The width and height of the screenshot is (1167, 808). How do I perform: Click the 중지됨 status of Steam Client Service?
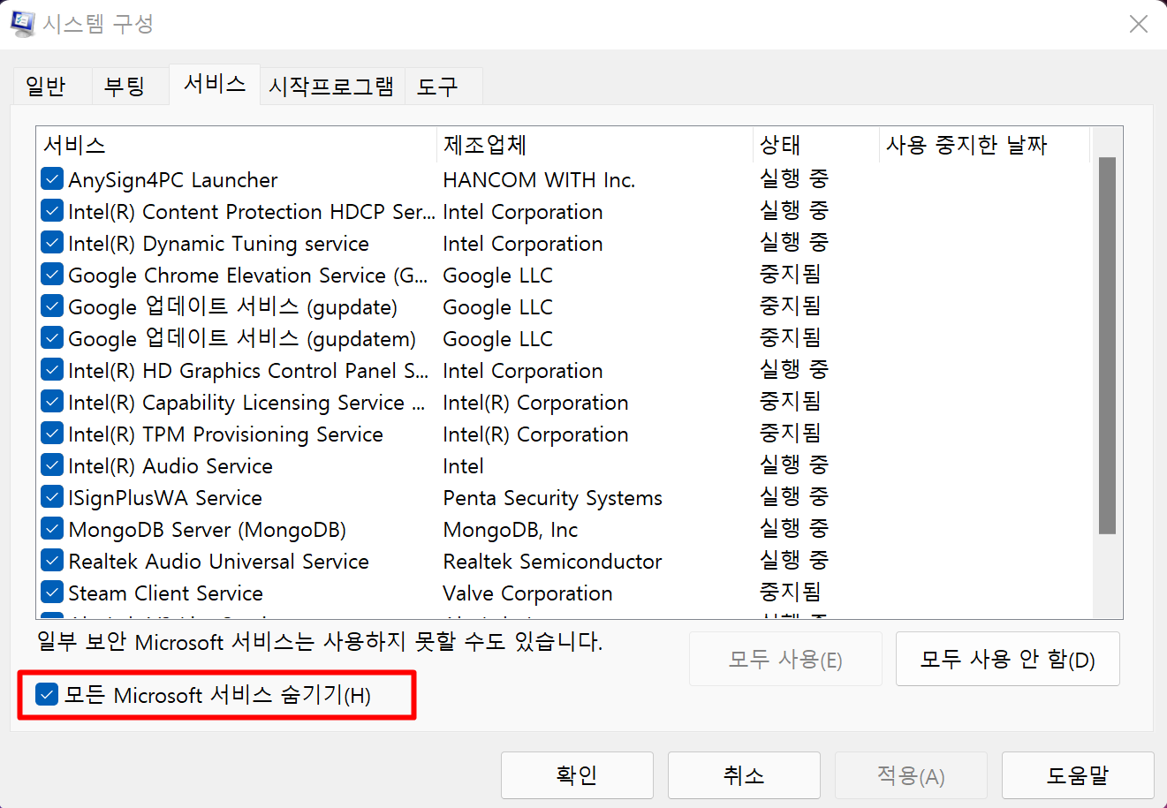(x=791, y=592)
